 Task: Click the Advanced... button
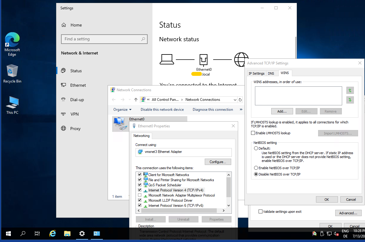(348, 213)
